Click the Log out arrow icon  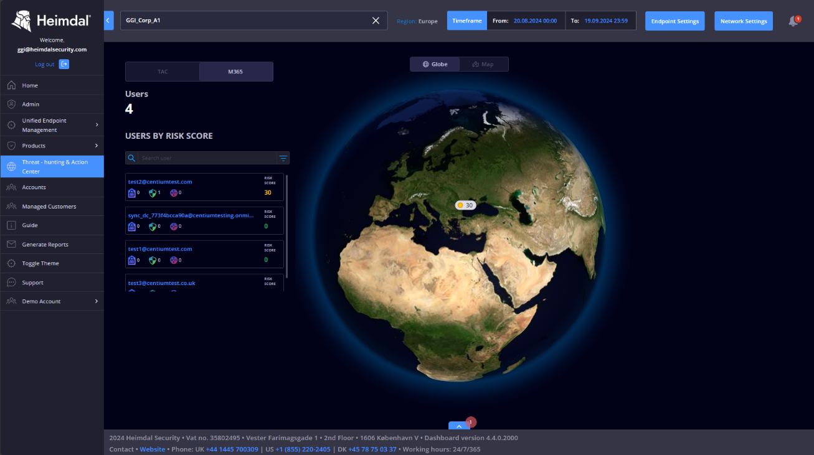click(64, 64)
